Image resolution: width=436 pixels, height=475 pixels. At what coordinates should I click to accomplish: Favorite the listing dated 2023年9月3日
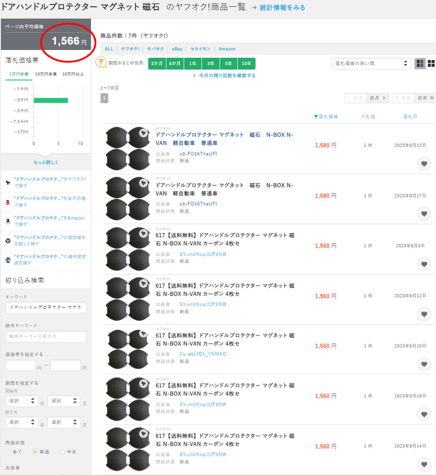(424, 264)
